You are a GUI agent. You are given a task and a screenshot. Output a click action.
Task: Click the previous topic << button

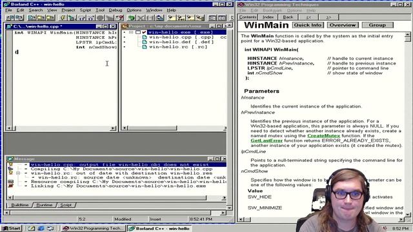tap(308, 17)
